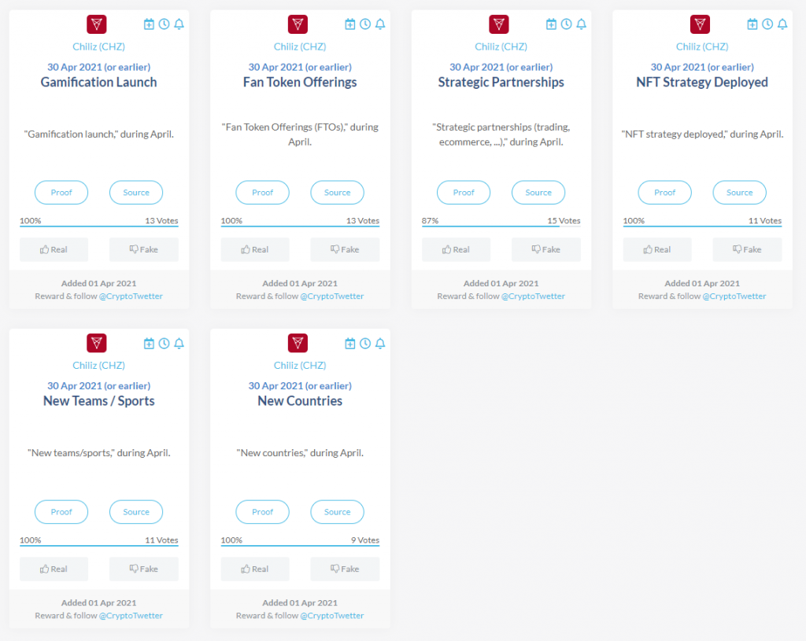The width and height of the screenshot is (806, 641).
Task: Click calendar icon on New Countries card
Action: coord(350,344)
